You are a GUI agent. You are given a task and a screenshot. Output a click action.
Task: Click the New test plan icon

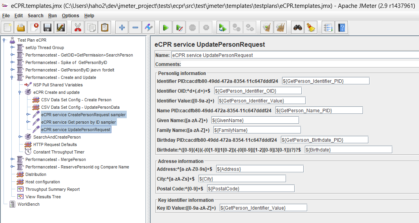[8, 27]
